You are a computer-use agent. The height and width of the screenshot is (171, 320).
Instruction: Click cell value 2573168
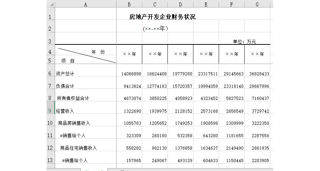(x=209, y=111)
